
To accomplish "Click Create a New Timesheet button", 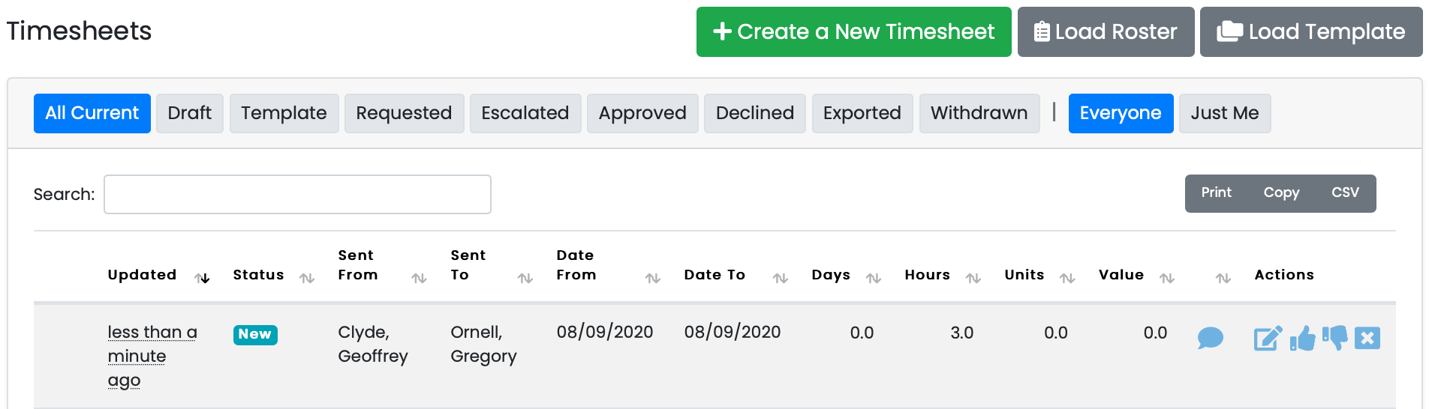I will 853,31.
